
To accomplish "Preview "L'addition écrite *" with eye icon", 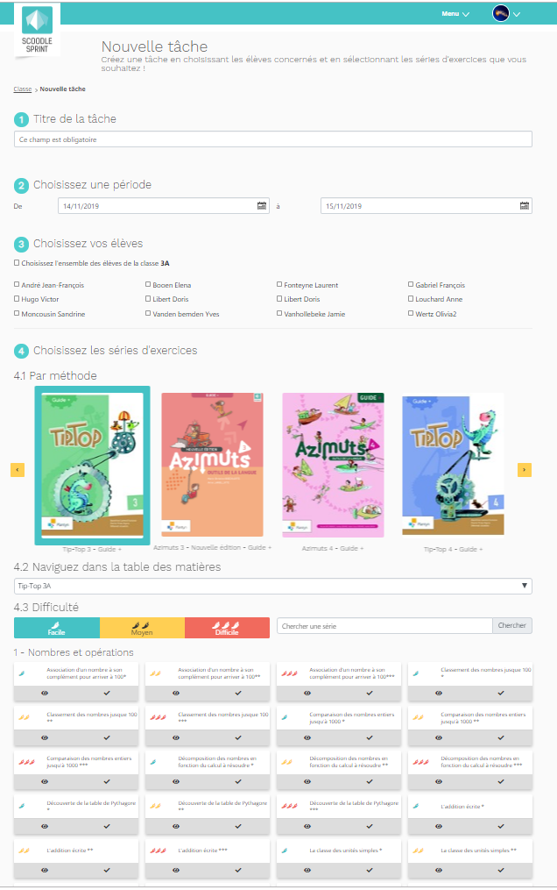I will 439,826.
